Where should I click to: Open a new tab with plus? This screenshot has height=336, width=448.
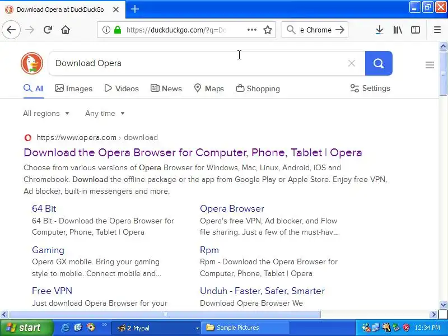pos(135,9)
